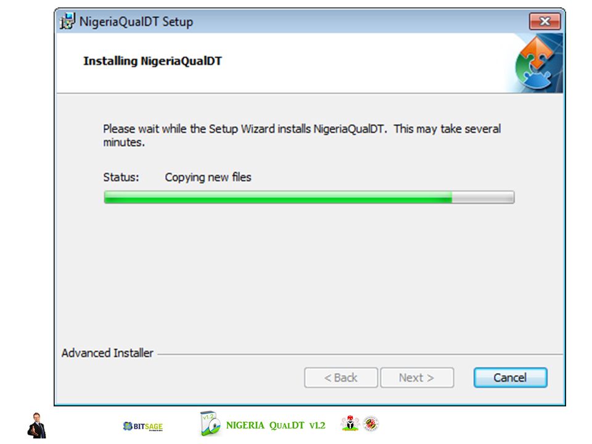Click the gray unfilled end of progress bar
This screenshot has height=444, width=592.
(x=483, y=197)
